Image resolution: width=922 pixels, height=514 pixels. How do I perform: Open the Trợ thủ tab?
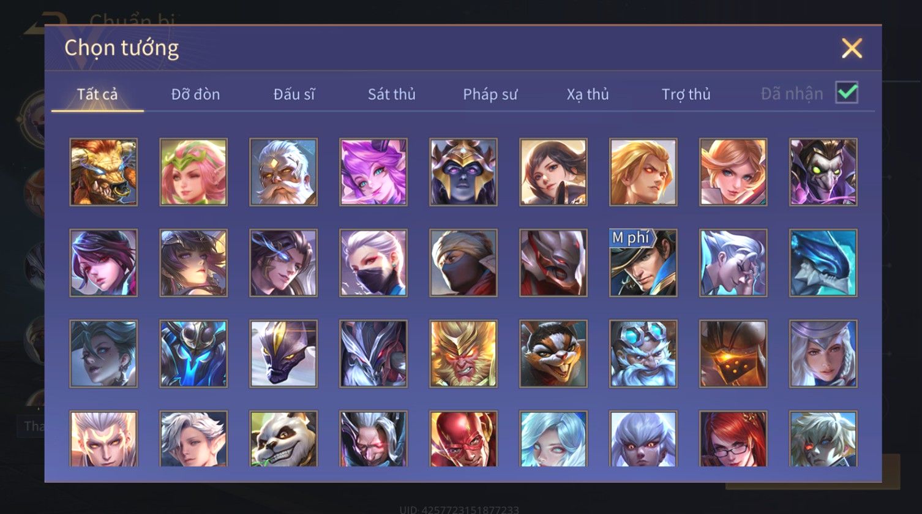686,94
